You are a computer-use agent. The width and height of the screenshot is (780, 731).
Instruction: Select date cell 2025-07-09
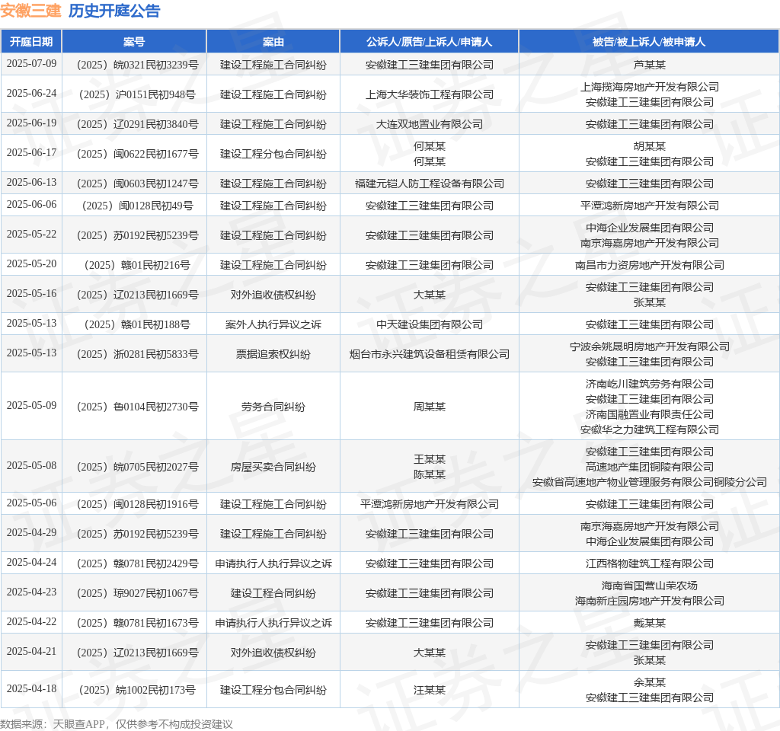tap(31, 64)
